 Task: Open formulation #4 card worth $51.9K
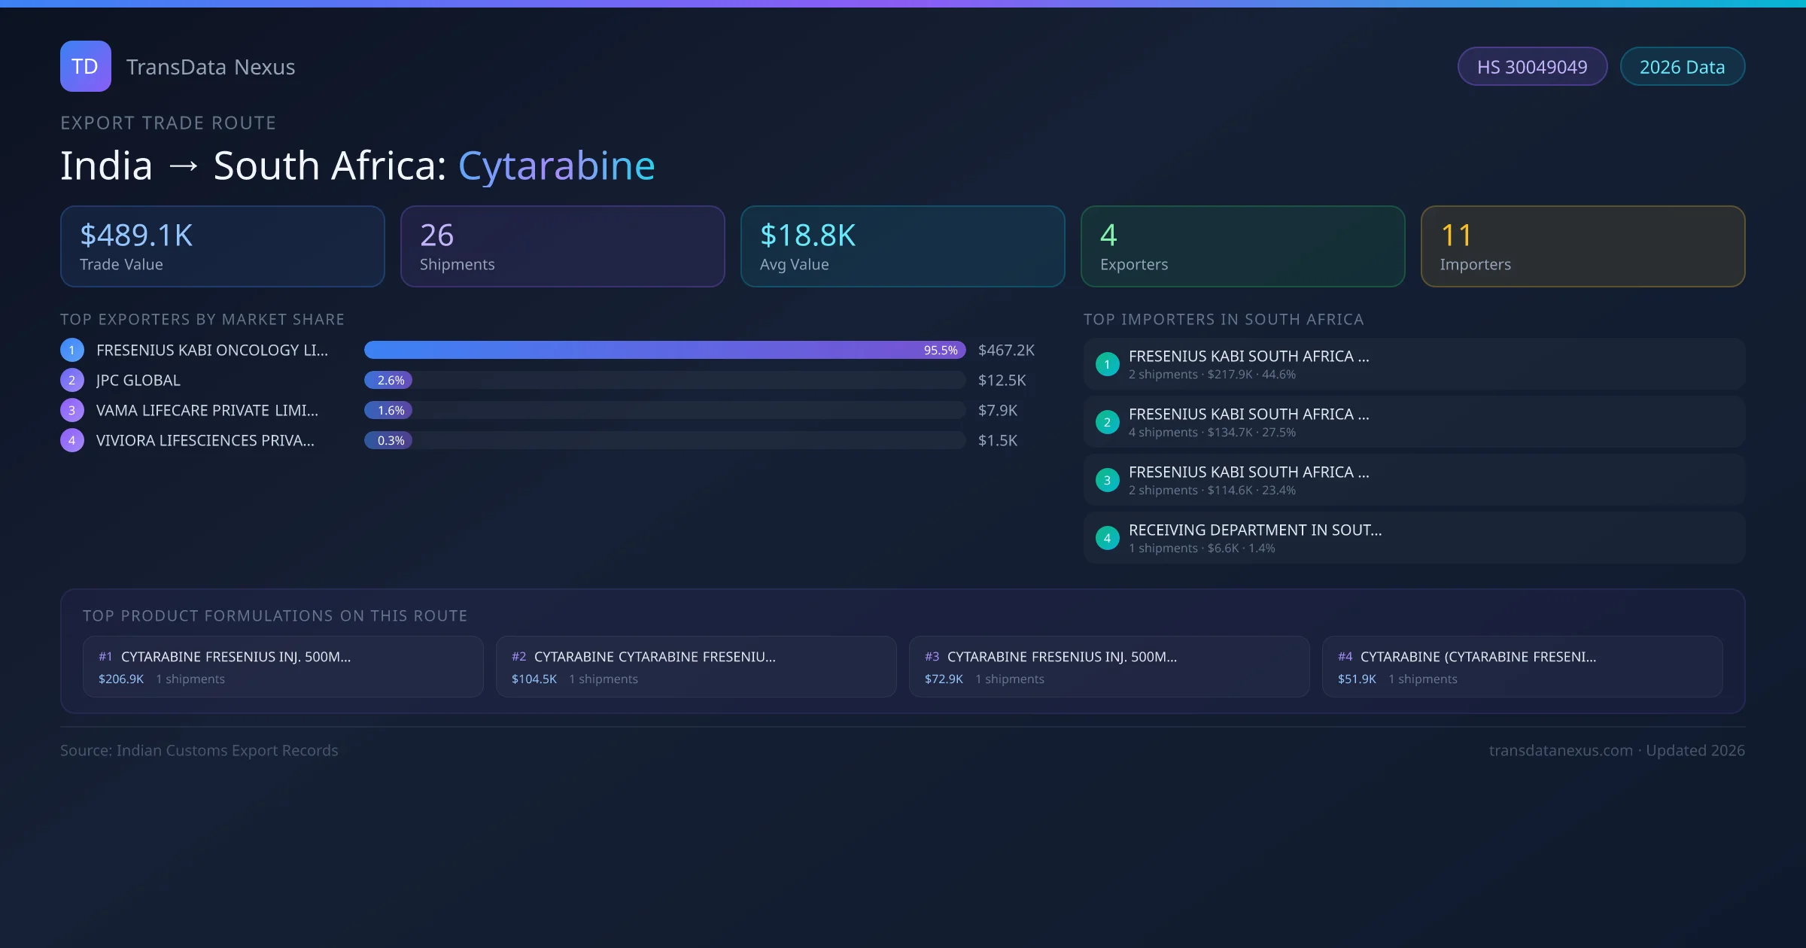point(1522,667)
